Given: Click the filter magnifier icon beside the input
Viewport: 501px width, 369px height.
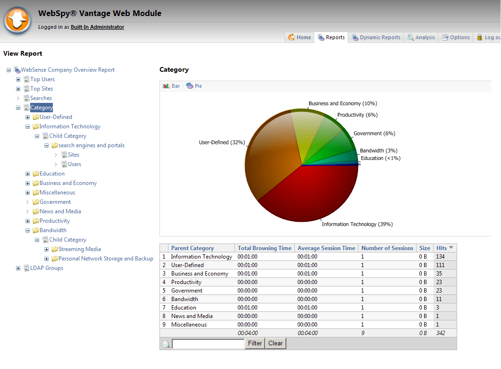Looking at the screenshot, I should pos(166,344).
